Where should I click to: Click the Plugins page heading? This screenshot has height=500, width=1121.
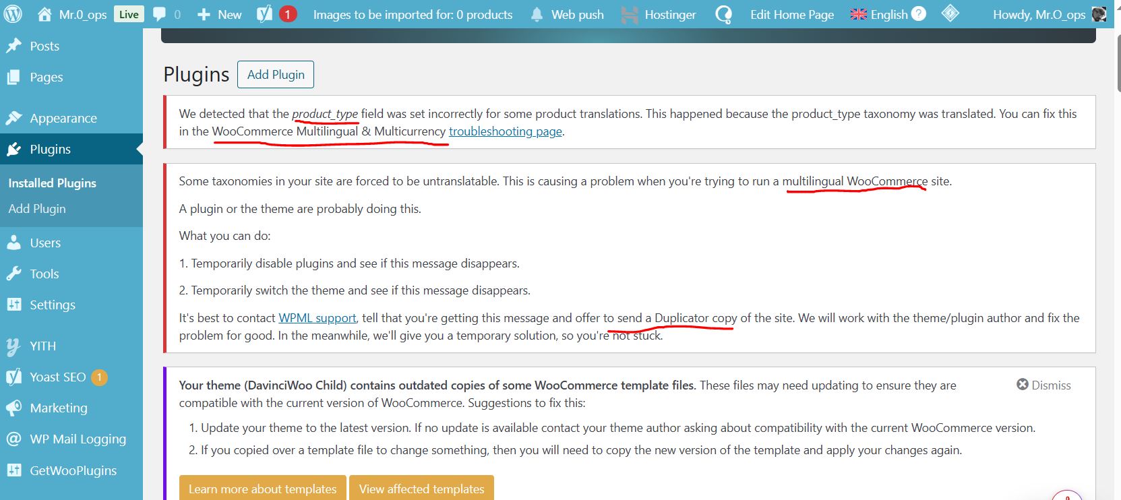coord(196,74)
